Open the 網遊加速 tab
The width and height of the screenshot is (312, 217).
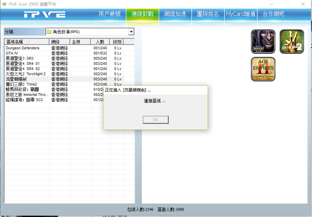[x=175, y=14]
